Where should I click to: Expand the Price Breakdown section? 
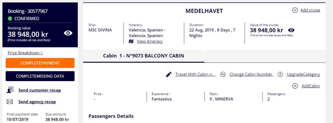[25, 53]
